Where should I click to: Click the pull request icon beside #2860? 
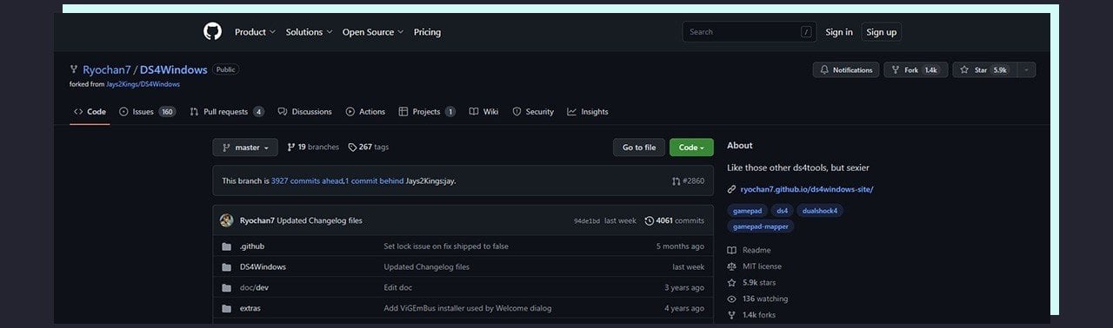pyautogui.click(x=676, y=181)
